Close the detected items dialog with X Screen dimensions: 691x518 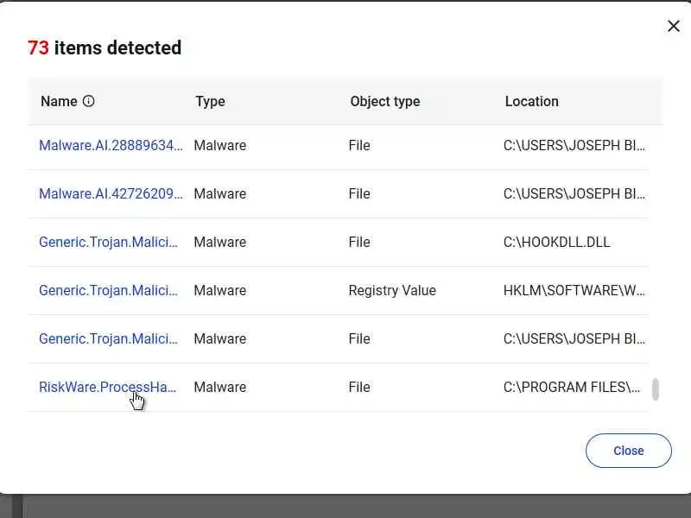pos(674,26)
